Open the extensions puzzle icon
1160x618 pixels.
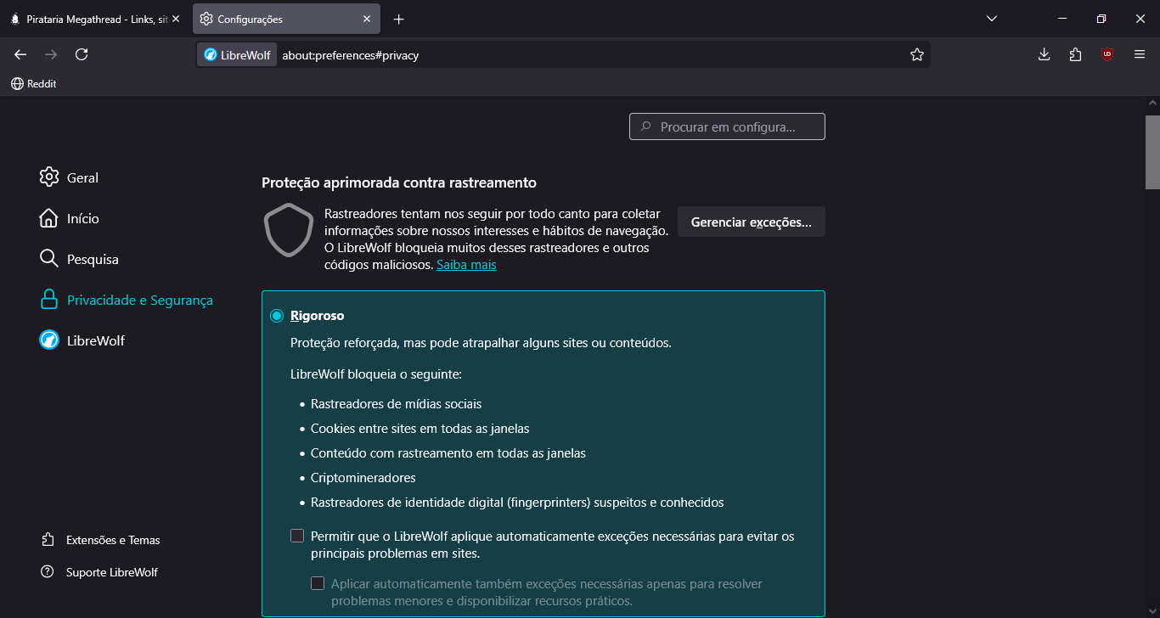point(1075,54)
